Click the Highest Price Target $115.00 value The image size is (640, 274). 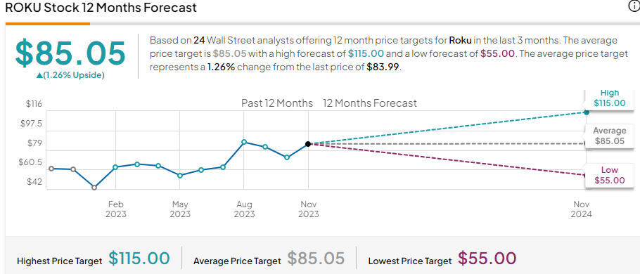click(139, 259)
